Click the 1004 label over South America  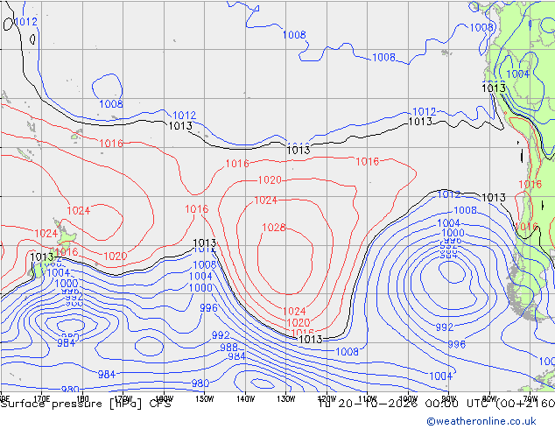(x=518, y=74)
